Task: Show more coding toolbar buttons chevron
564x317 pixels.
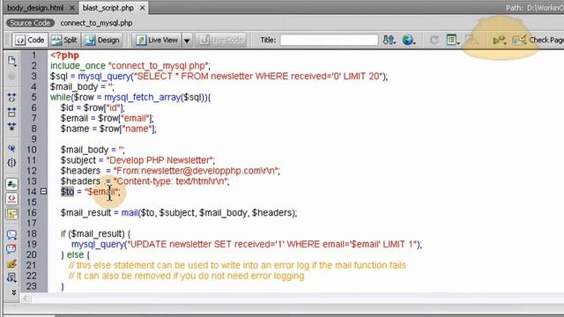Action: tap(14, 292)
